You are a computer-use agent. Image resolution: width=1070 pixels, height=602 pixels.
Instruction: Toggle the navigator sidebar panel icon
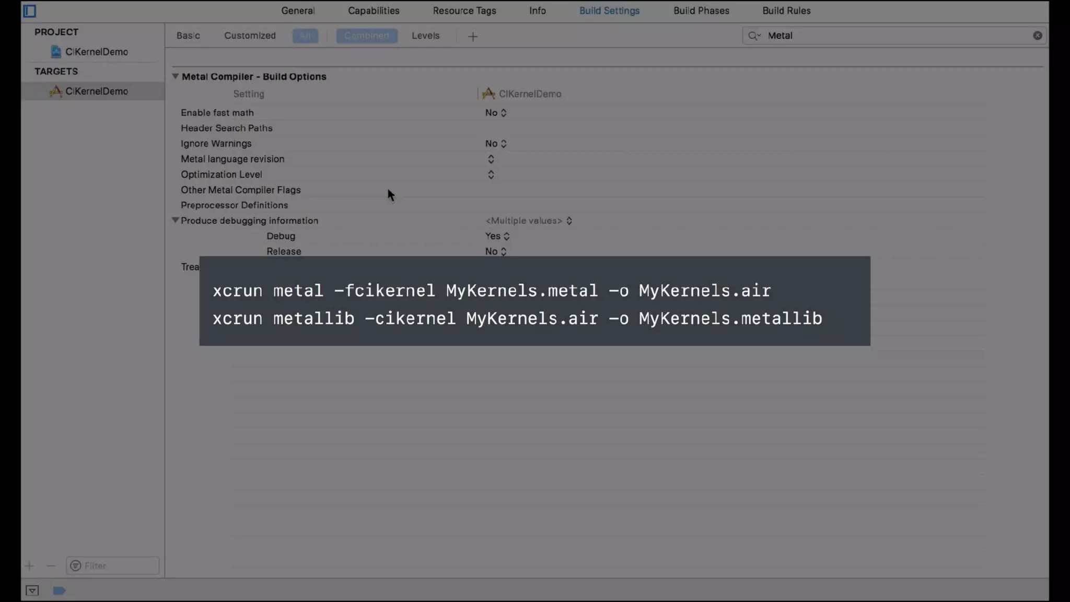(x=30, y=11)
